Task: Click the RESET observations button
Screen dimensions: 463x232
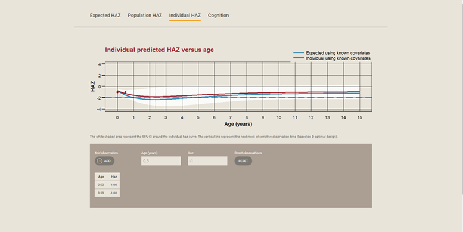Action: click(x=243, y=161)
